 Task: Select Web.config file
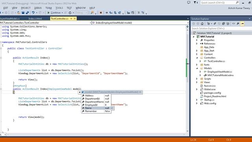[210, 103]
